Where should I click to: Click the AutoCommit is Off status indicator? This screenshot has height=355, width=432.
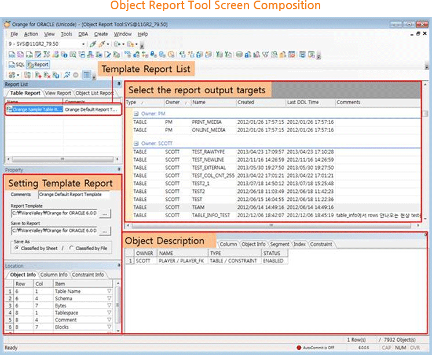[x=315, y=347]
